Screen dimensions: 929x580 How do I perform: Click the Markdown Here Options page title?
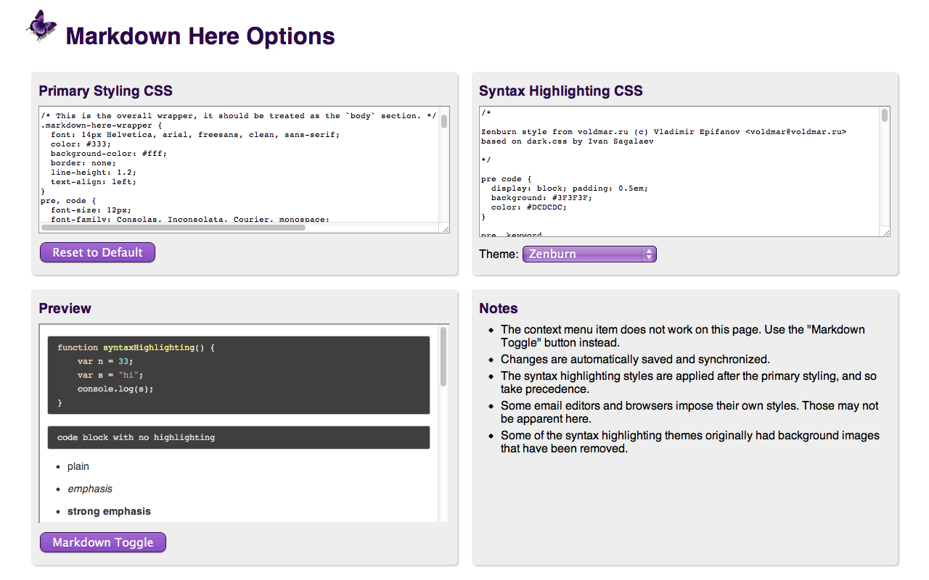pos(200,36)
